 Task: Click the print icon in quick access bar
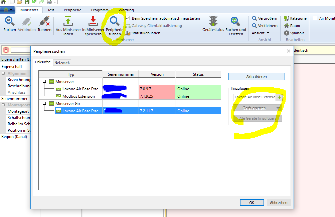[49, 2]
